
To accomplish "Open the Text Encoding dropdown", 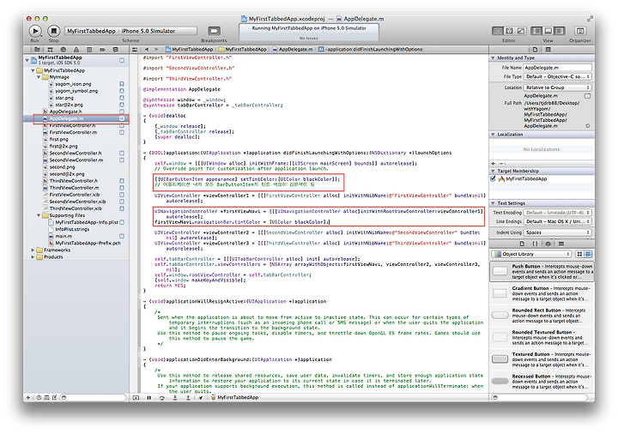I will point(557,213).
